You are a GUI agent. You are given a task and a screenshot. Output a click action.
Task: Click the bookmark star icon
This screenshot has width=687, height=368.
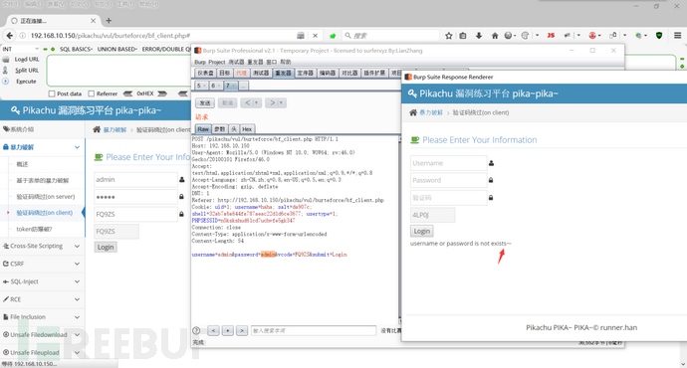(x=449, y=36)
